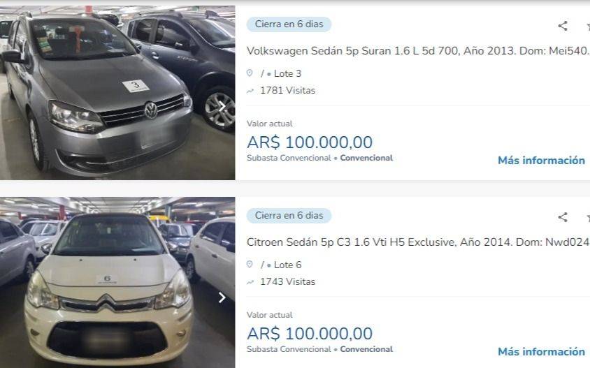Viewport: 590px width, 368px height.
Task: Click the gray Volkswagen Suran photo
Action: click(x=117, y=93)
